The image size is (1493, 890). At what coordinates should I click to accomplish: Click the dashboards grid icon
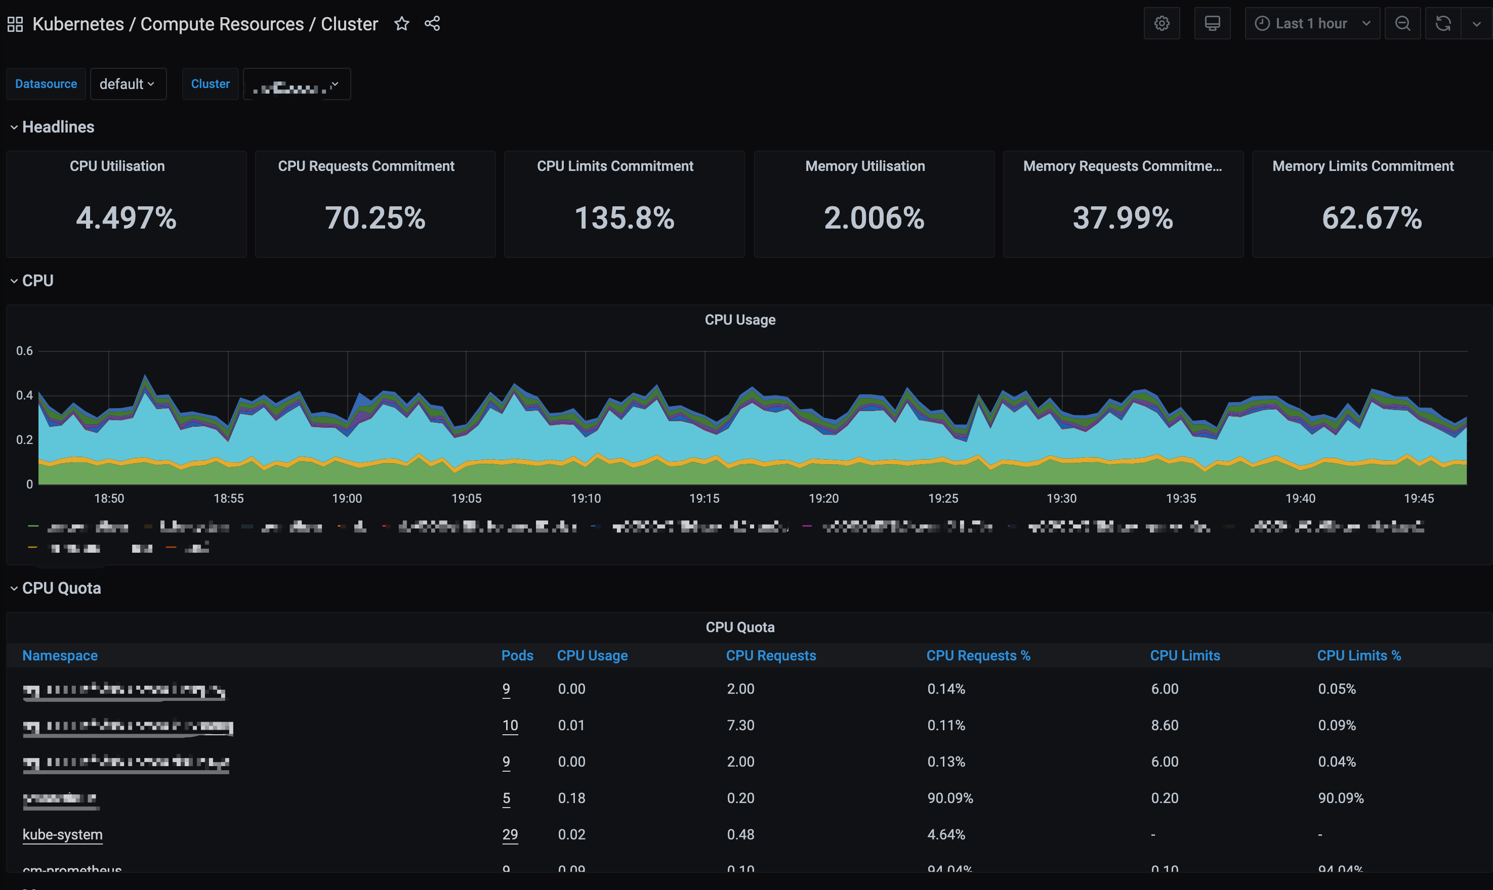pos(15,24)
